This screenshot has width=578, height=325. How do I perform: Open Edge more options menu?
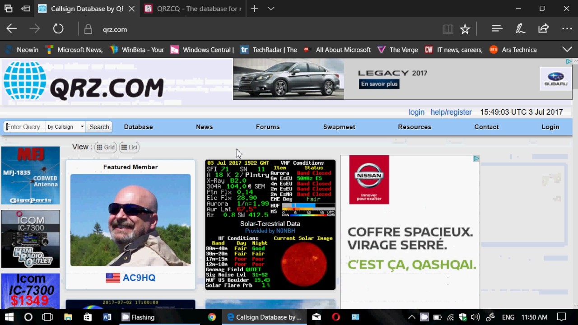click(567, 29)
